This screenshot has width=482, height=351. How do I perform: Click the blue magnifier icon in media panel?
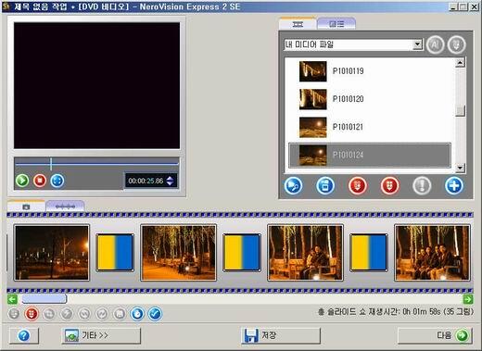[293, 186]
